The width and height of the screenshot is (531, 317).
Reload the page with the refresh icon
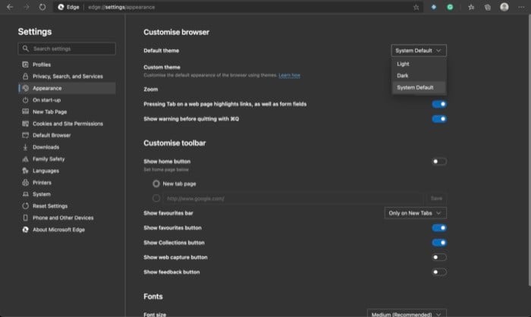pos(42,7)
